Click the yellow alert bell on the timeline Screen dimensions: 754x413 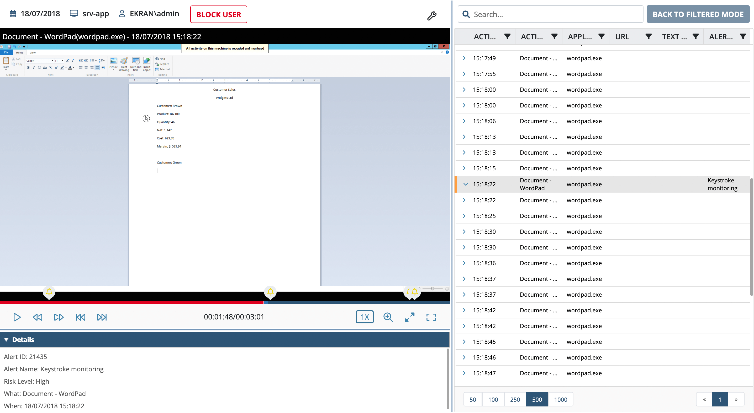[x=270, y=292]
